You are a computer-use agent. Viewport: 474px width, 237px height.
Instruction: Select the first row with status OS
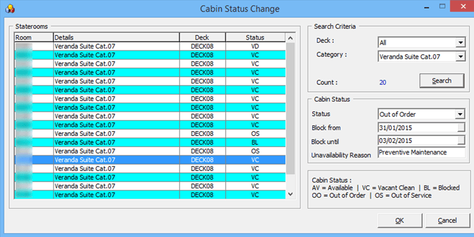150,134
